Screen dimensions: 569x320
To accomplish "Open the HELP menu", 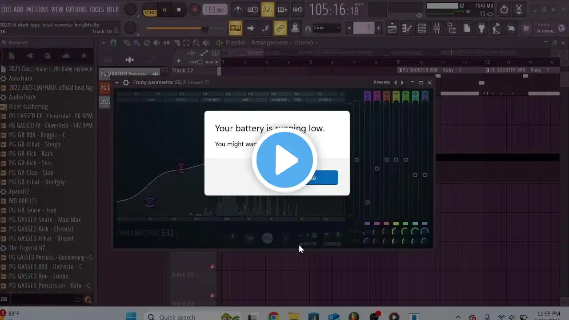I will tap(112, 9).
